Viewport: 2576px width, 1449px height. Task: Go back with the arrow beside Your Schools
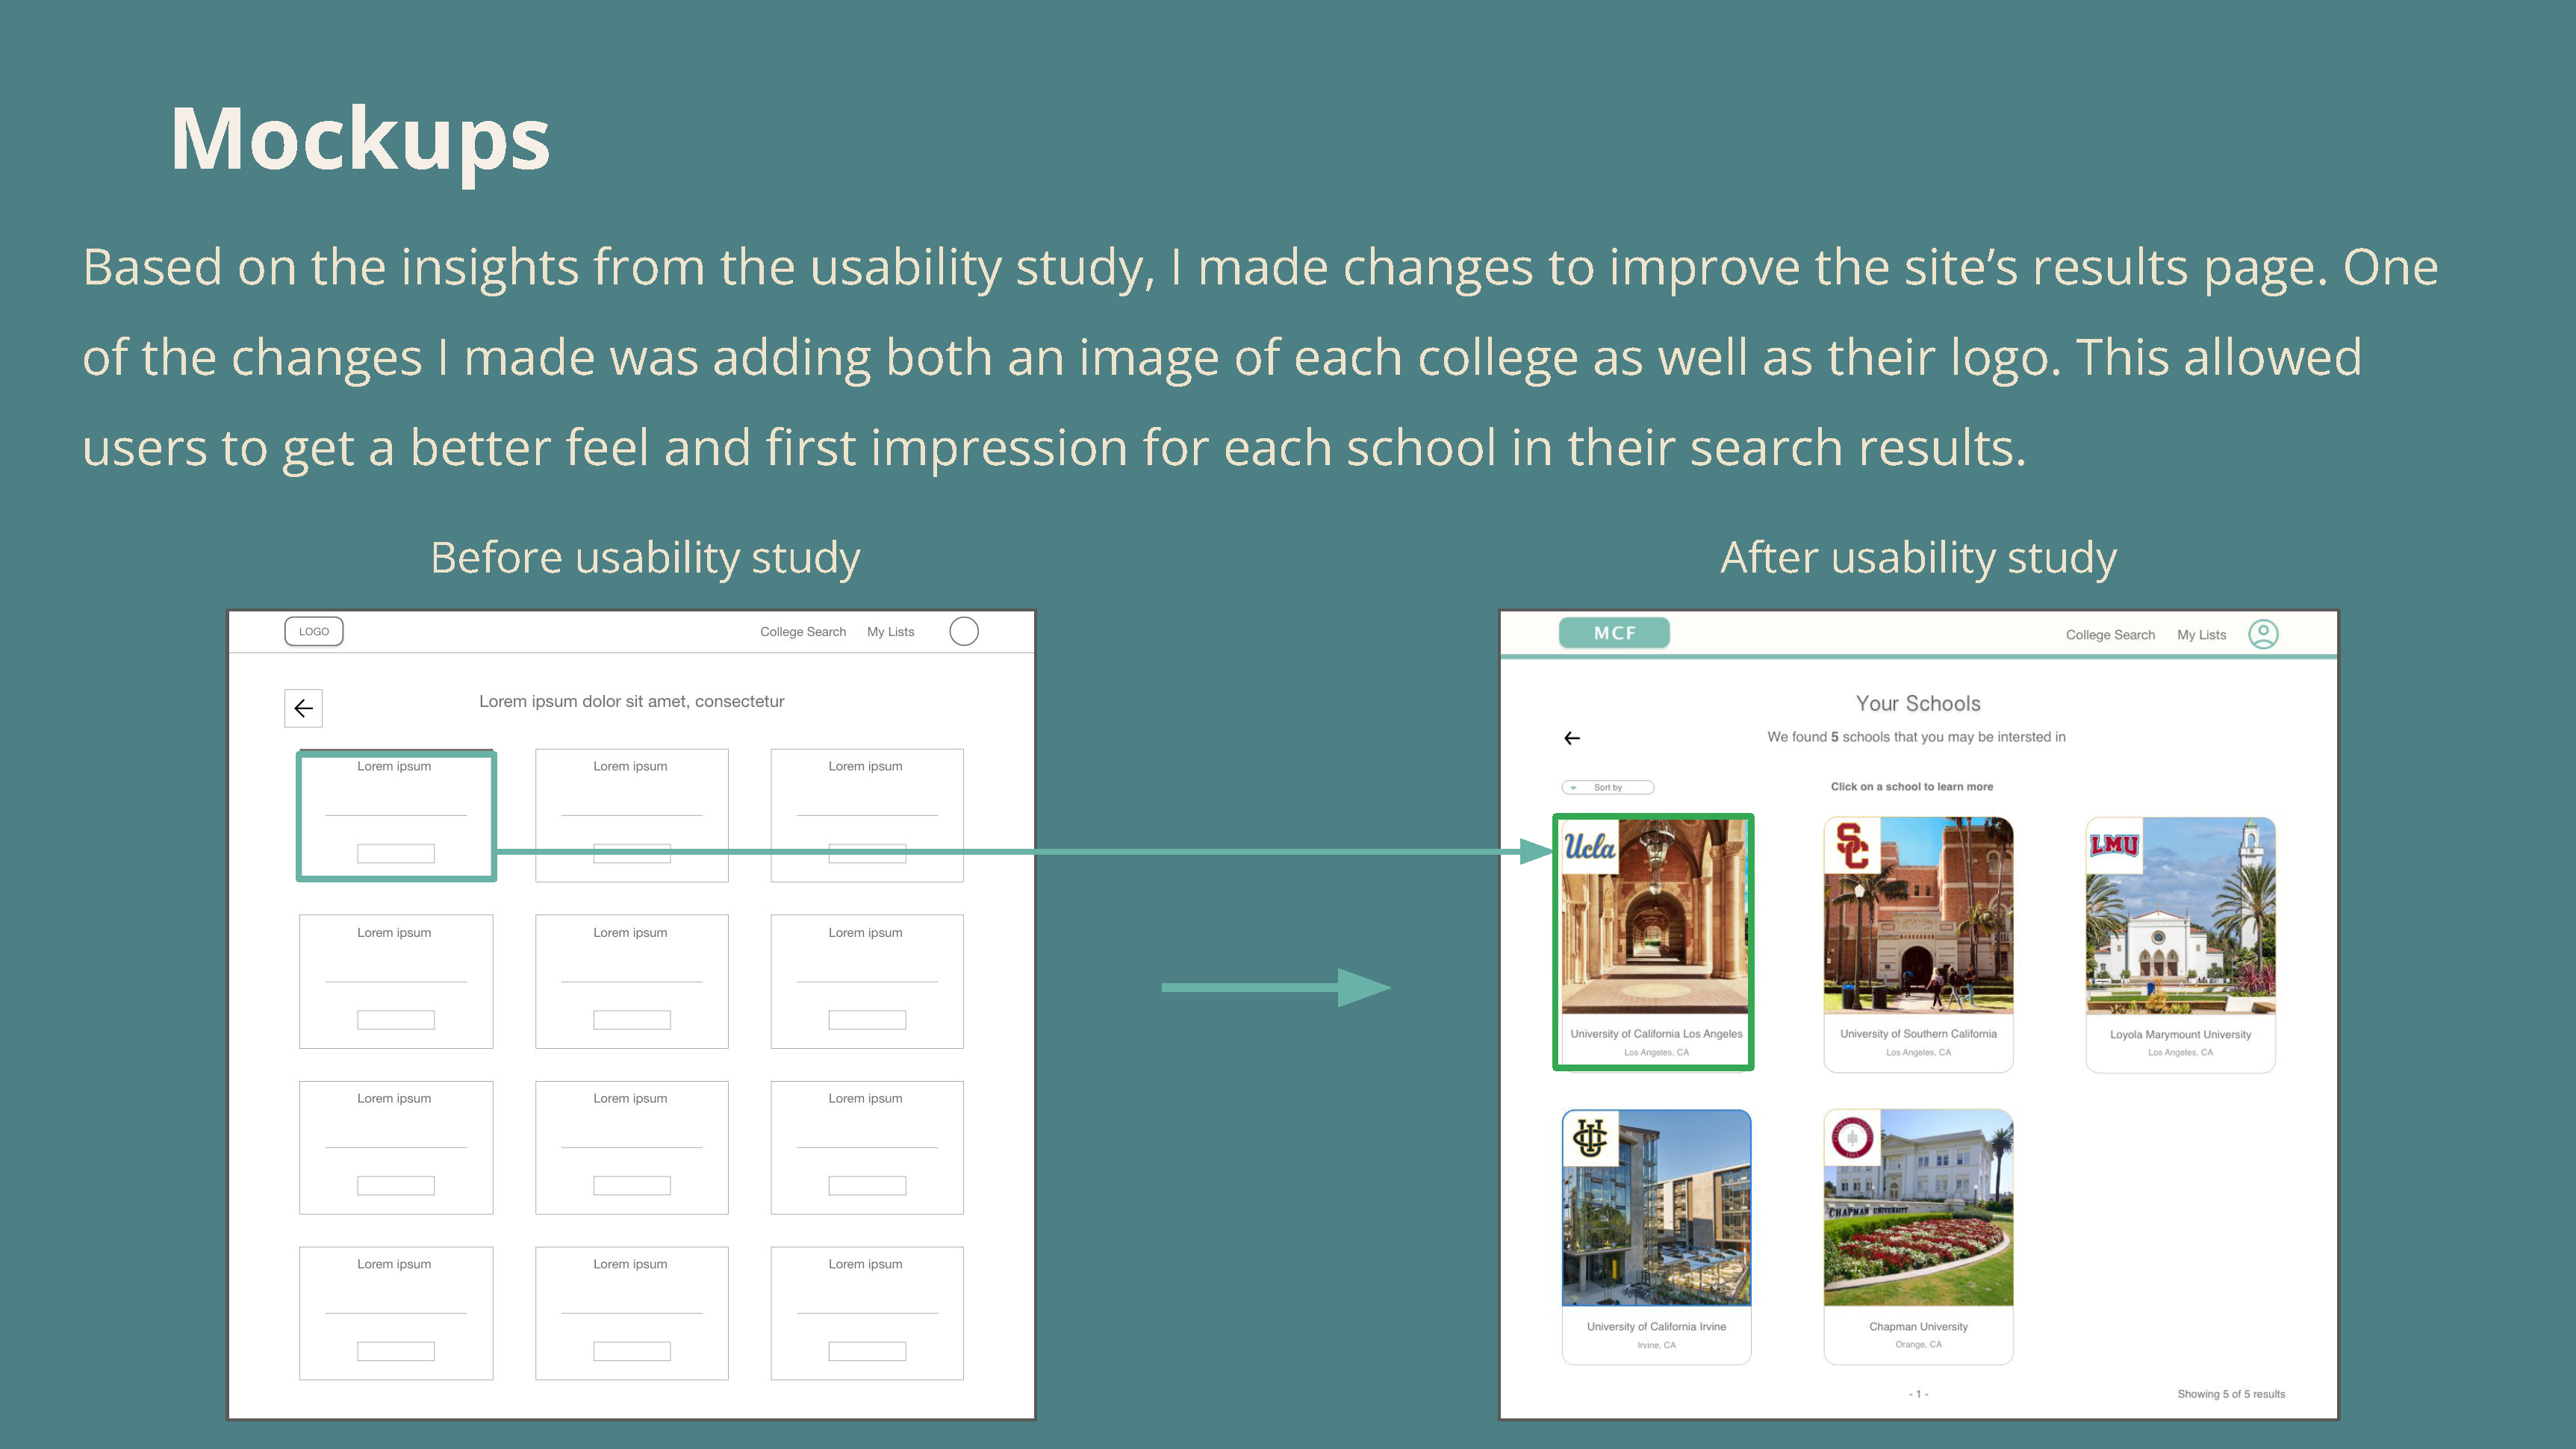(1572, 738)
